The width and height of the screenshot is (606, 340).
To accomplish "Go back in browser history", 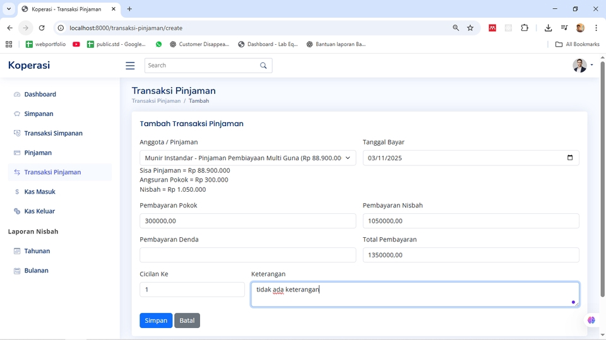I will point(9,28).
